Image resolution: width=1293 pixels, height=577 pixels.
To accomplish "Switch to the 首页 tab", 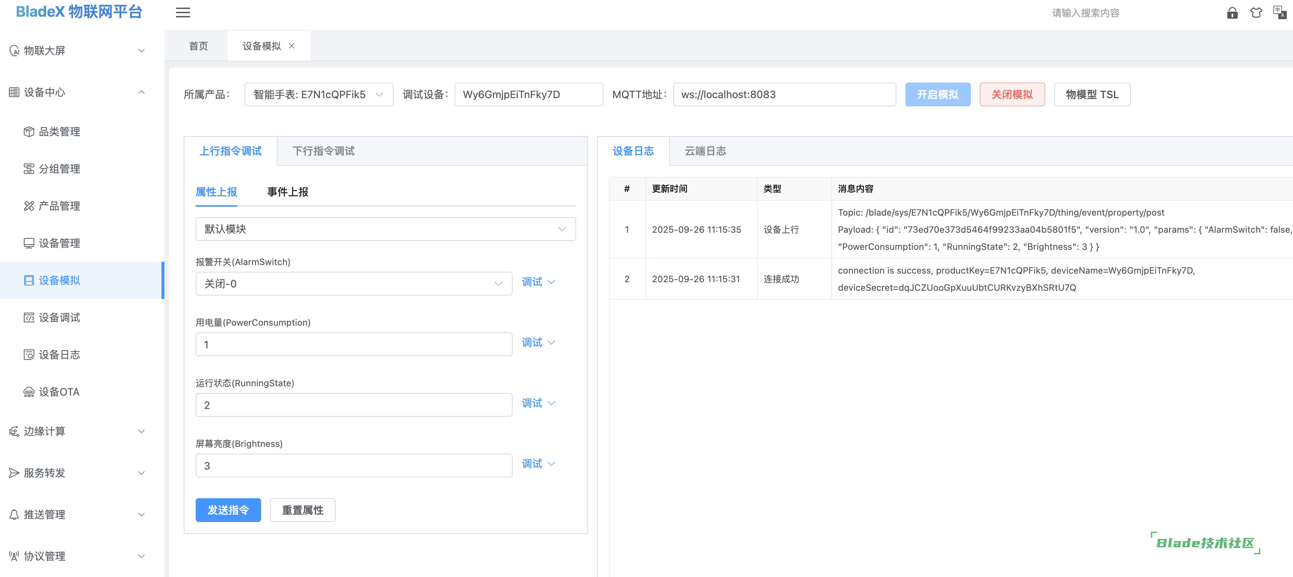I will (198, 46).
